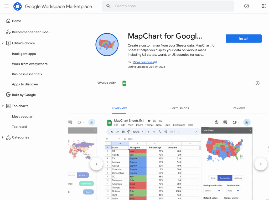Viewport: 269px width, 200px height.
Task: Go to Intelligent apps
Action: point(24,54)
